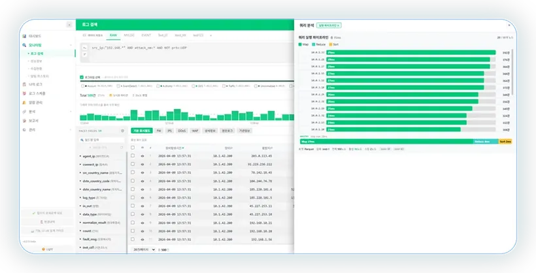Switch to the RAW tab
536x273 pixels.
point(113,35)
